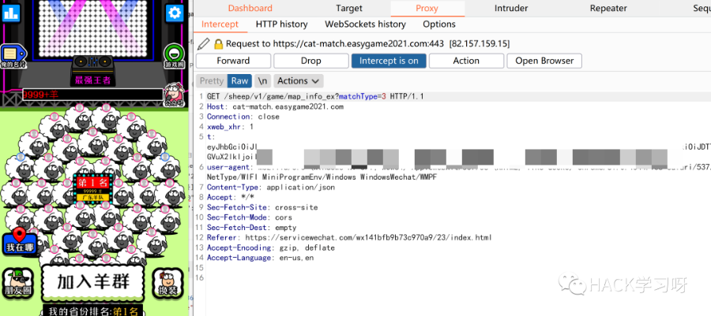This screenshot has width=711, height=316.
Task: Click the Sec-Fetch-Dest: empty line
Action: point(252,228)
